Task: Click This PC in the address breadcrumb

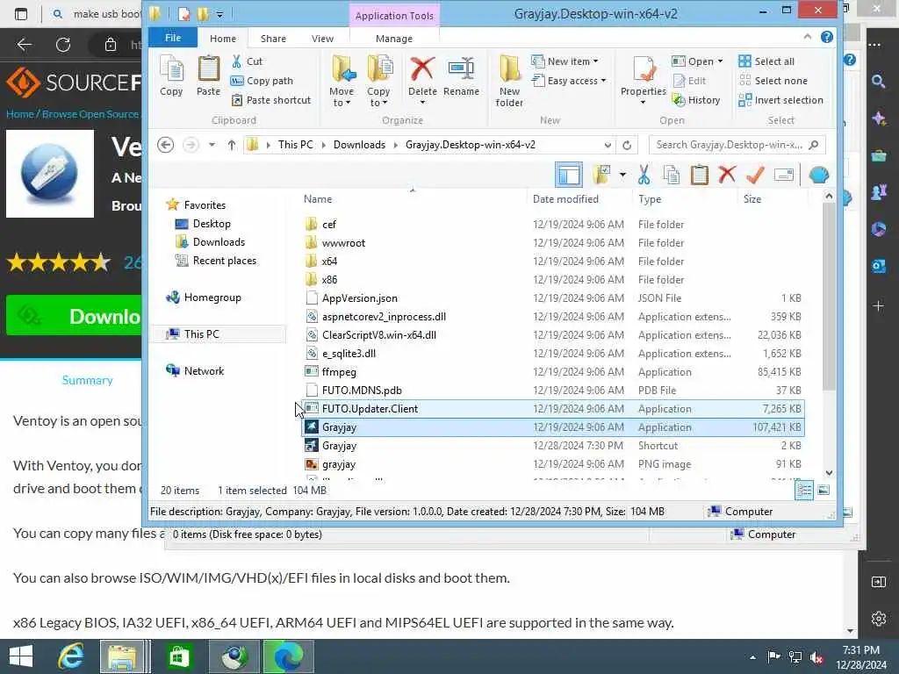Action: tap(295, 145)
